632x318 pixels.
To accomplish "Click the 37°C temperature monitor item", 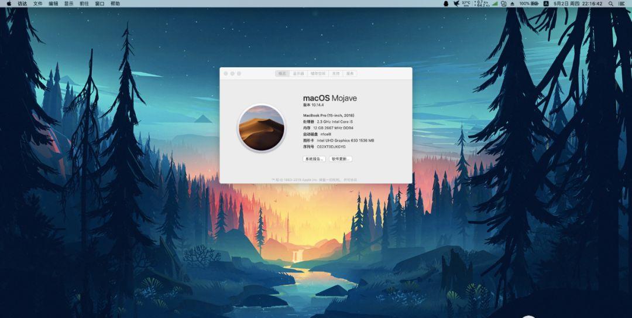I will 466,4.
